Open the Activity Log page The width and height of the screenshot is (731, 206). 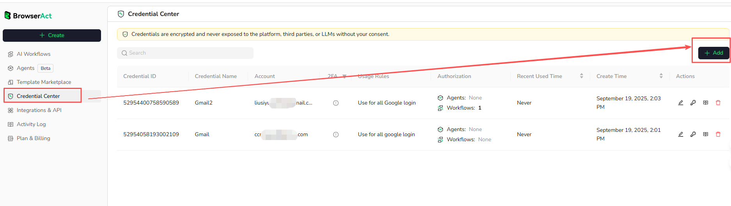click(x=31, y=124)
